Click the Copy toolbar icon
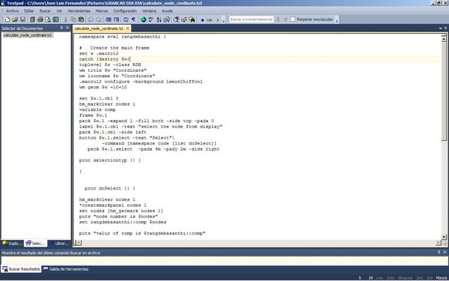449x281 pixels. [73, 19]
